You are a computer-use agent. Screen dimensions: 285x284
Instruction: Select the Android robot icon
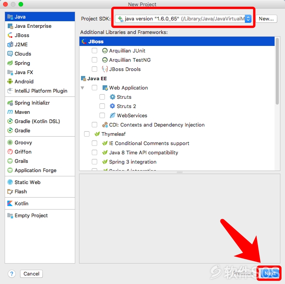coord(10,81)
